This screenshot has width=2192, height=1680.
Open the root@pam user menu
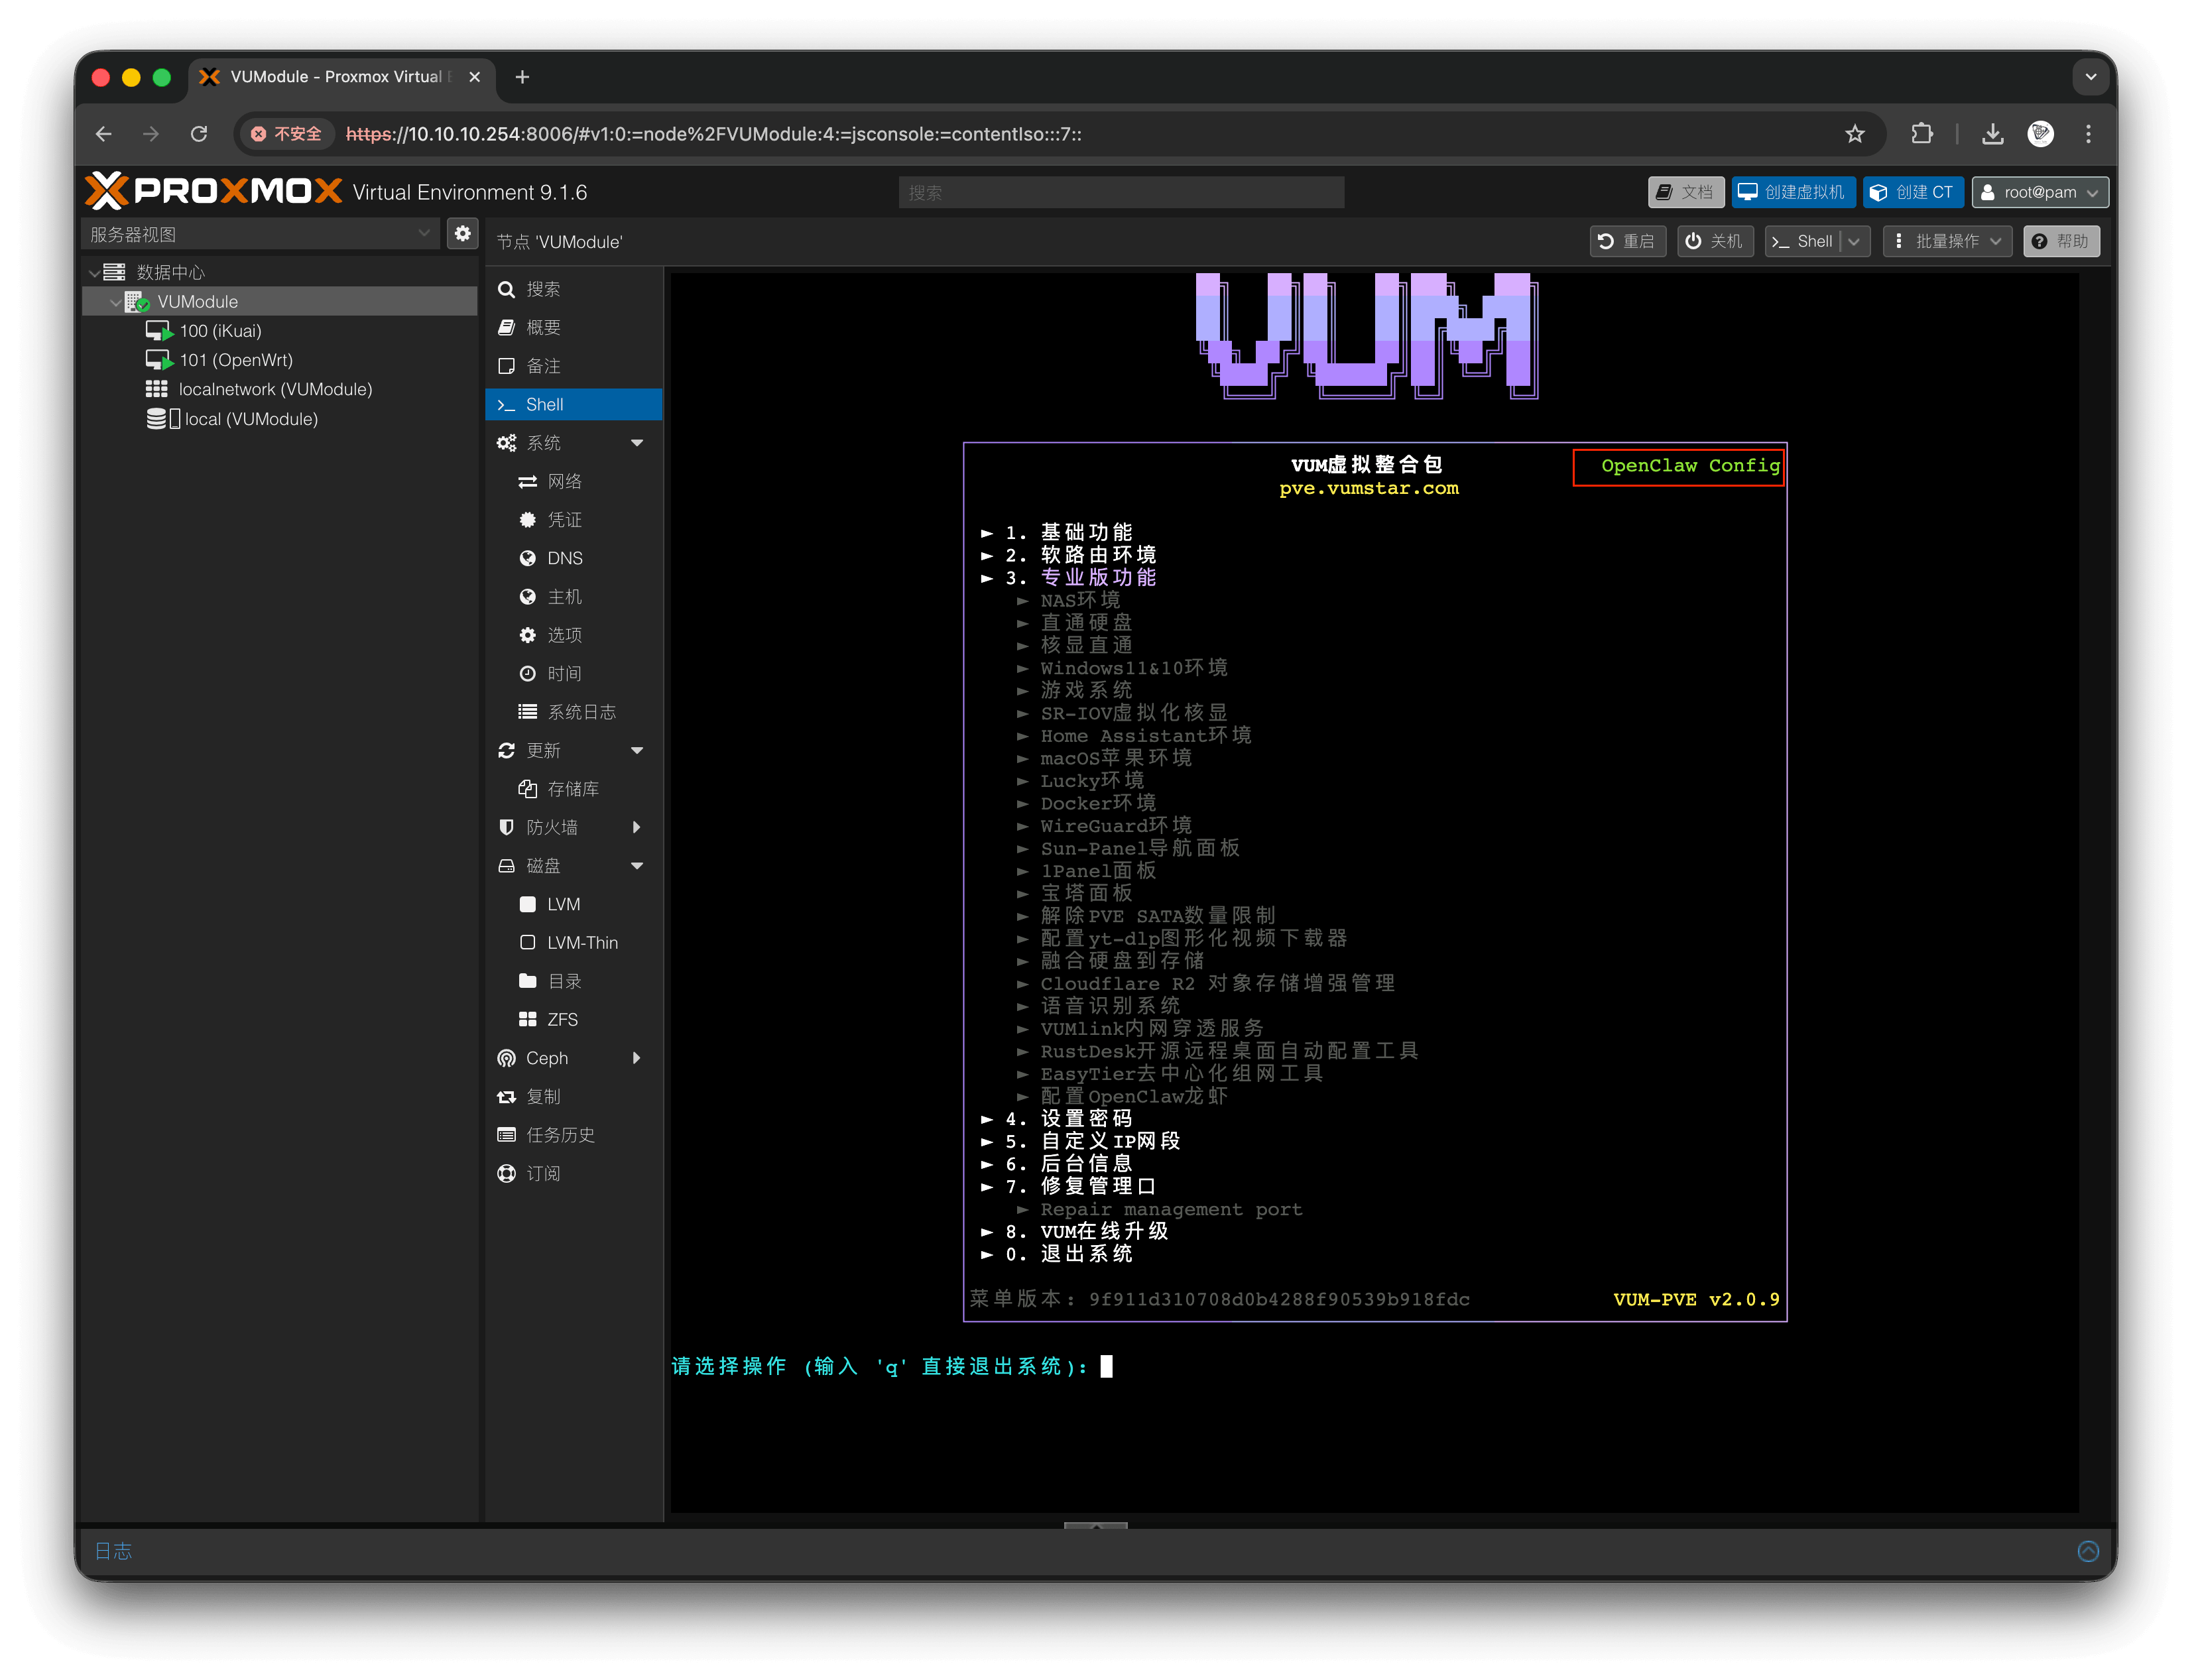coord(2039,192)
